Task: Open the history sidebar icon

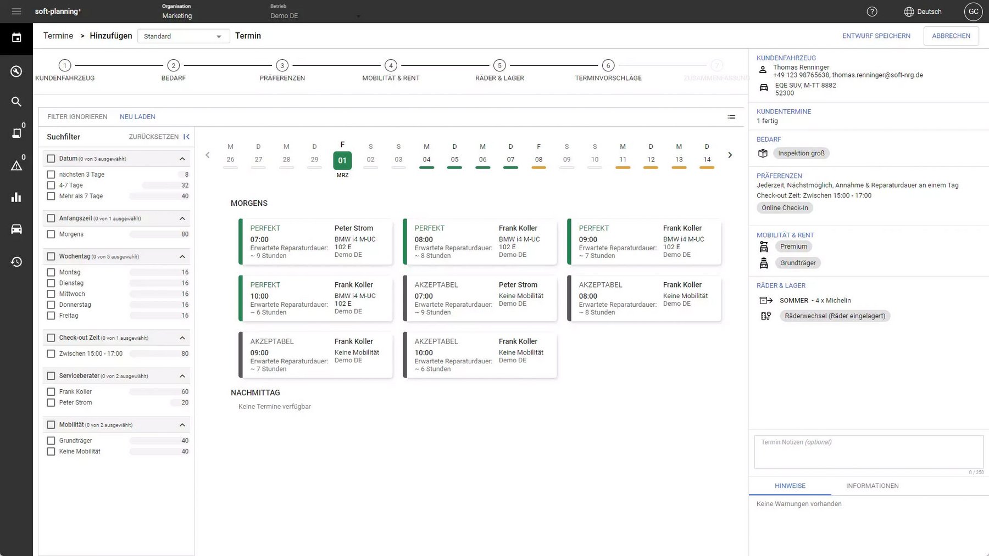Action: point(16,261)
